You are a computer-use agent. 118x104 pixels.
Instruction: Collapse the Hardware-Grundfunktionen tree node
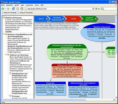(4, 34)
